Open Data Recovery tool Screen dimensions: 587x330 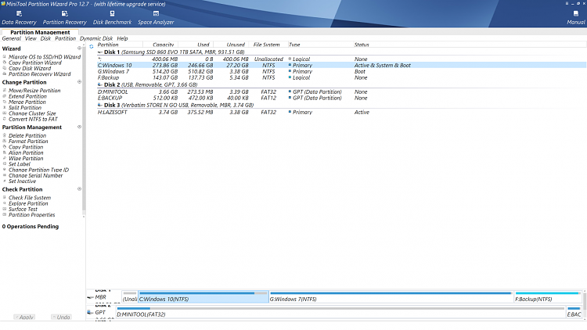pyautogui.click(x=19, y=17)
